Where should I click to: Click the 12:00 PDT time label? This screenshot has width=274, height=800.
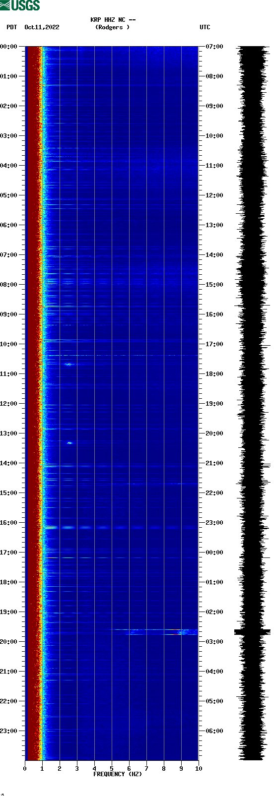(9, 404)
